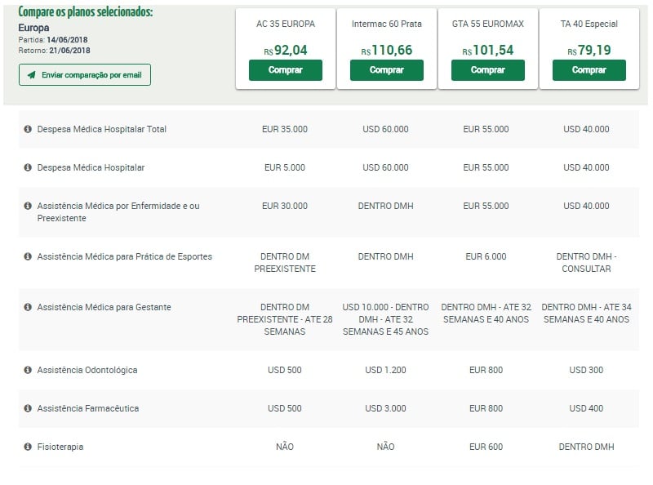This screenshot has width=653, height=485.
Task: Click the Europa destination heading
Action: coord(33,28)
